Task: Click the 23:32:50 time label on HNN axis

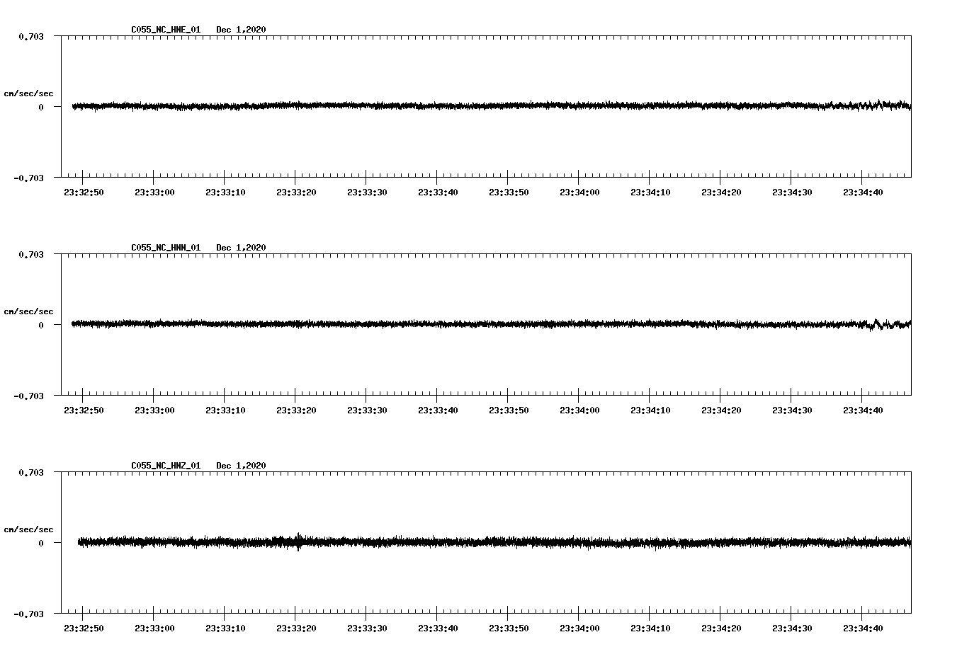Action: pos(83,408)
